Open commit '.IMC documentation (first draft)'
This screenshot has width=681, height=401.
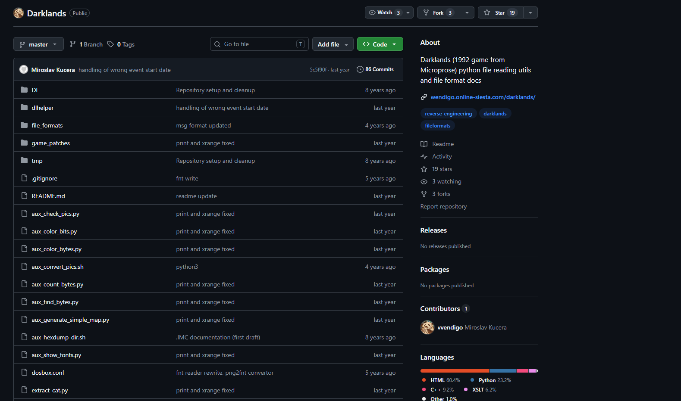click(x=218, y=337)
